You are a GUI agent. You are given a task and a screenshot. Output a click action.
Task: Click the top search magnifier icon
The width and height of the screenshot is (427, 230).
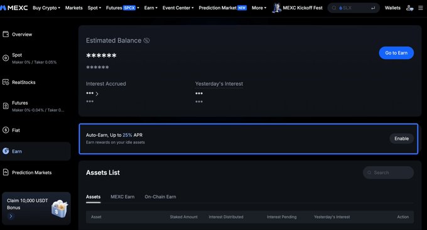[x=334, y=8]
